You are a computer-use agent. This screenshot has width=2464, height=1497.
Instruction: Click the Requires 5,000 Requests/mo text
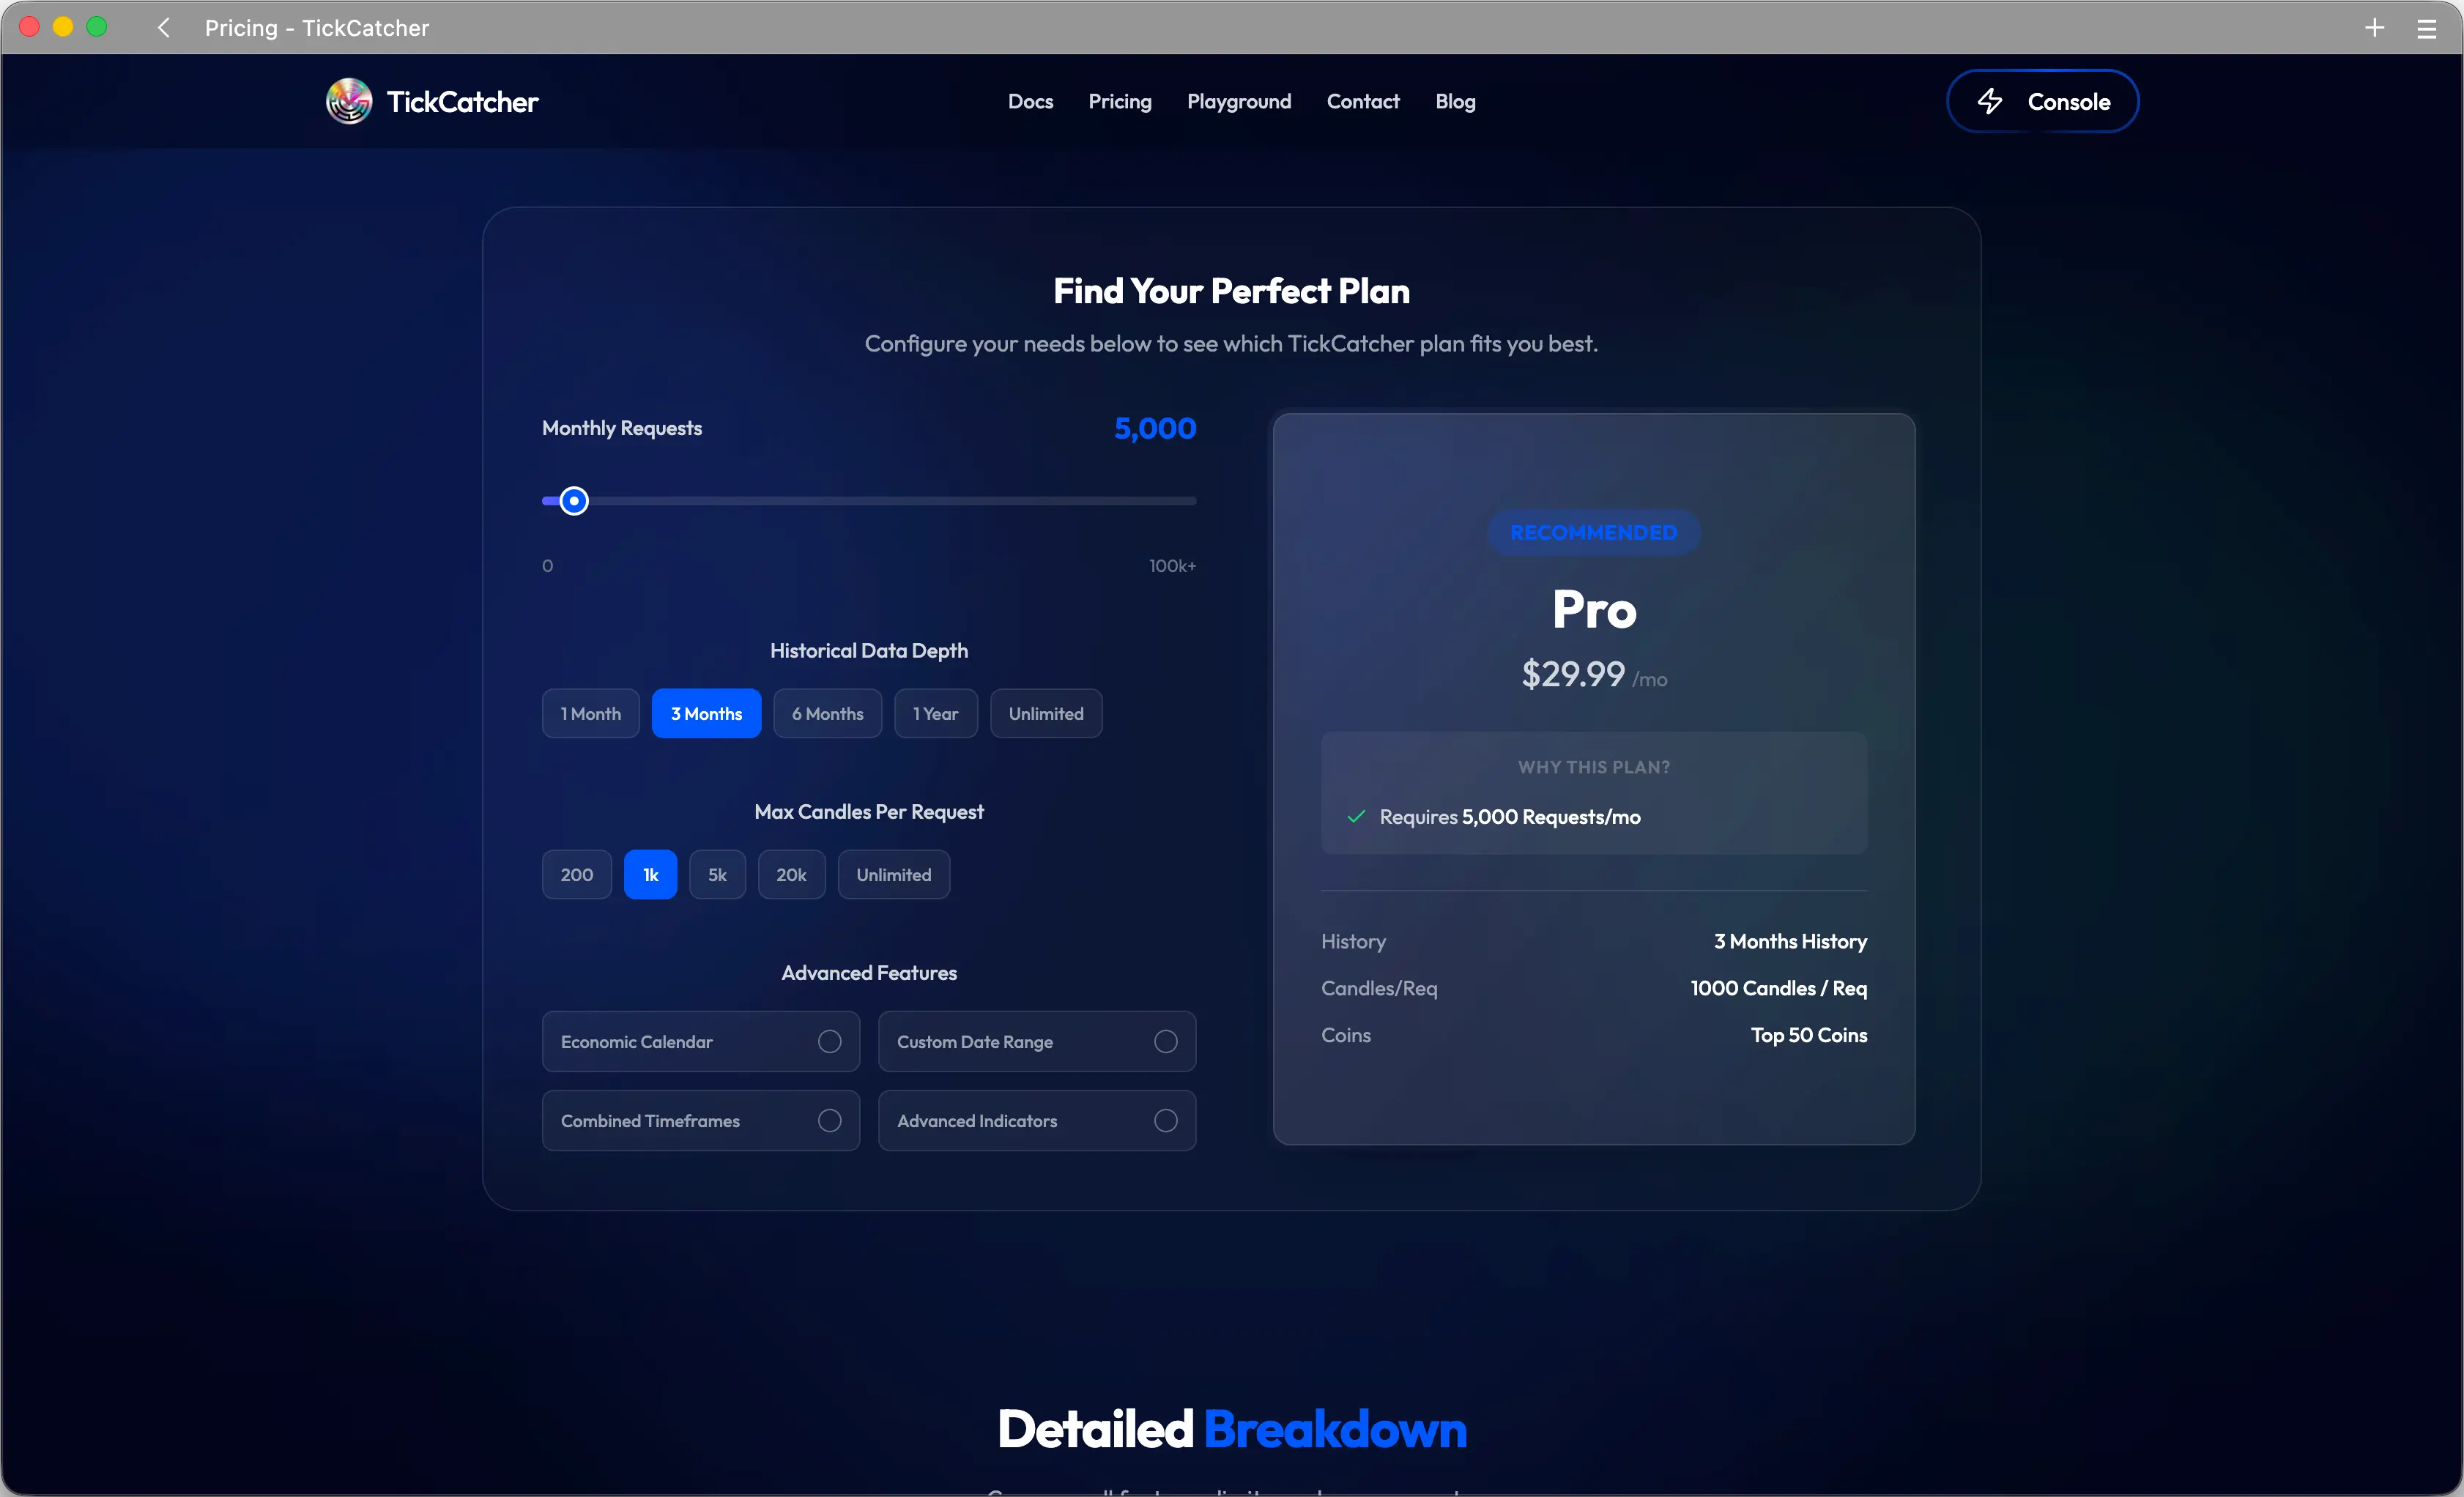1510,817
